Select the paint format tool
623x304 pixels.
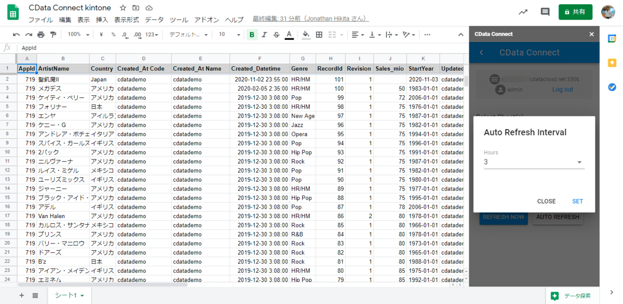click(52, 35)
